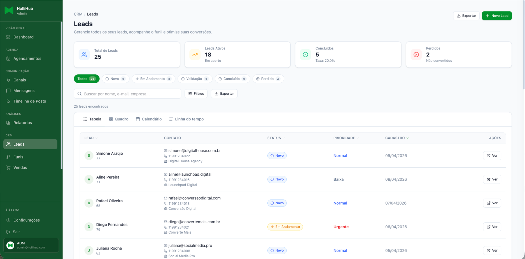Open Relatórios chart icon
Image resolution: width=525 pixels, height=259 pixels.
[8, 123]
